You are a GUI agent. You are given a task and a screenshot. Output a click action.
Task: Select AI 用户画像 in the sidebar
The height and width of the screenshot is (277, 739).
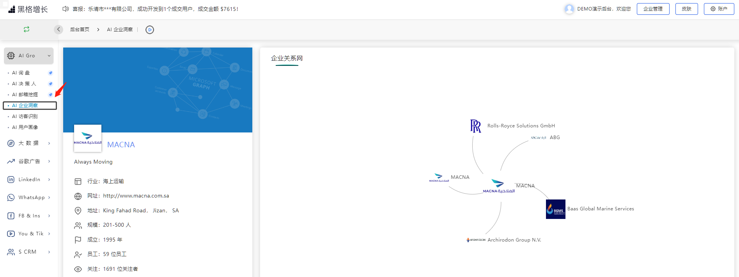tap(25, 127)
